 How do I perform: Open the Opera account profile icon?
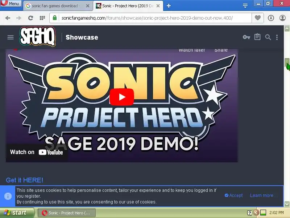pyautogui.click(x=282, y=18)
